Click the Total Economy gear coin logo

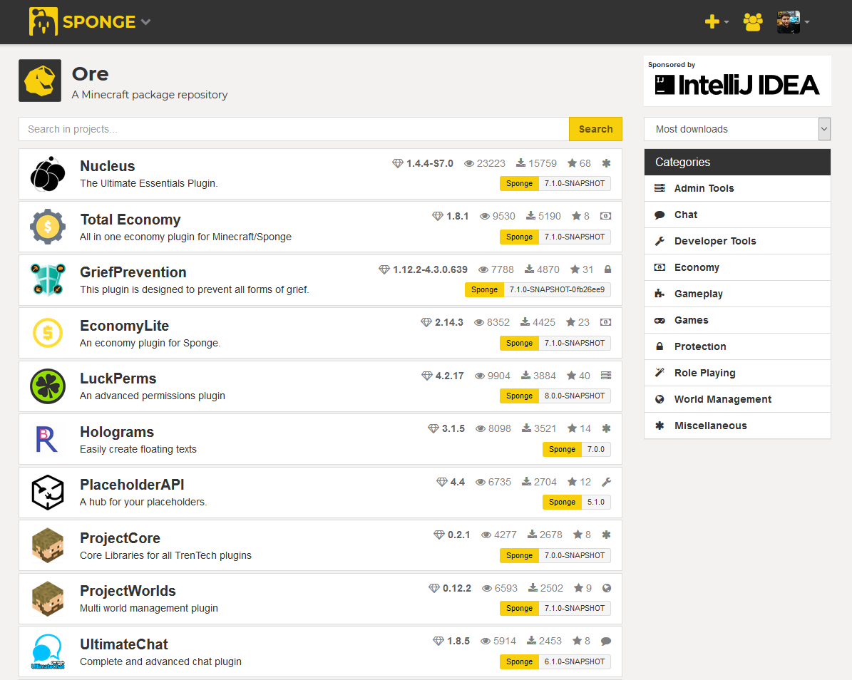(48, 227)
